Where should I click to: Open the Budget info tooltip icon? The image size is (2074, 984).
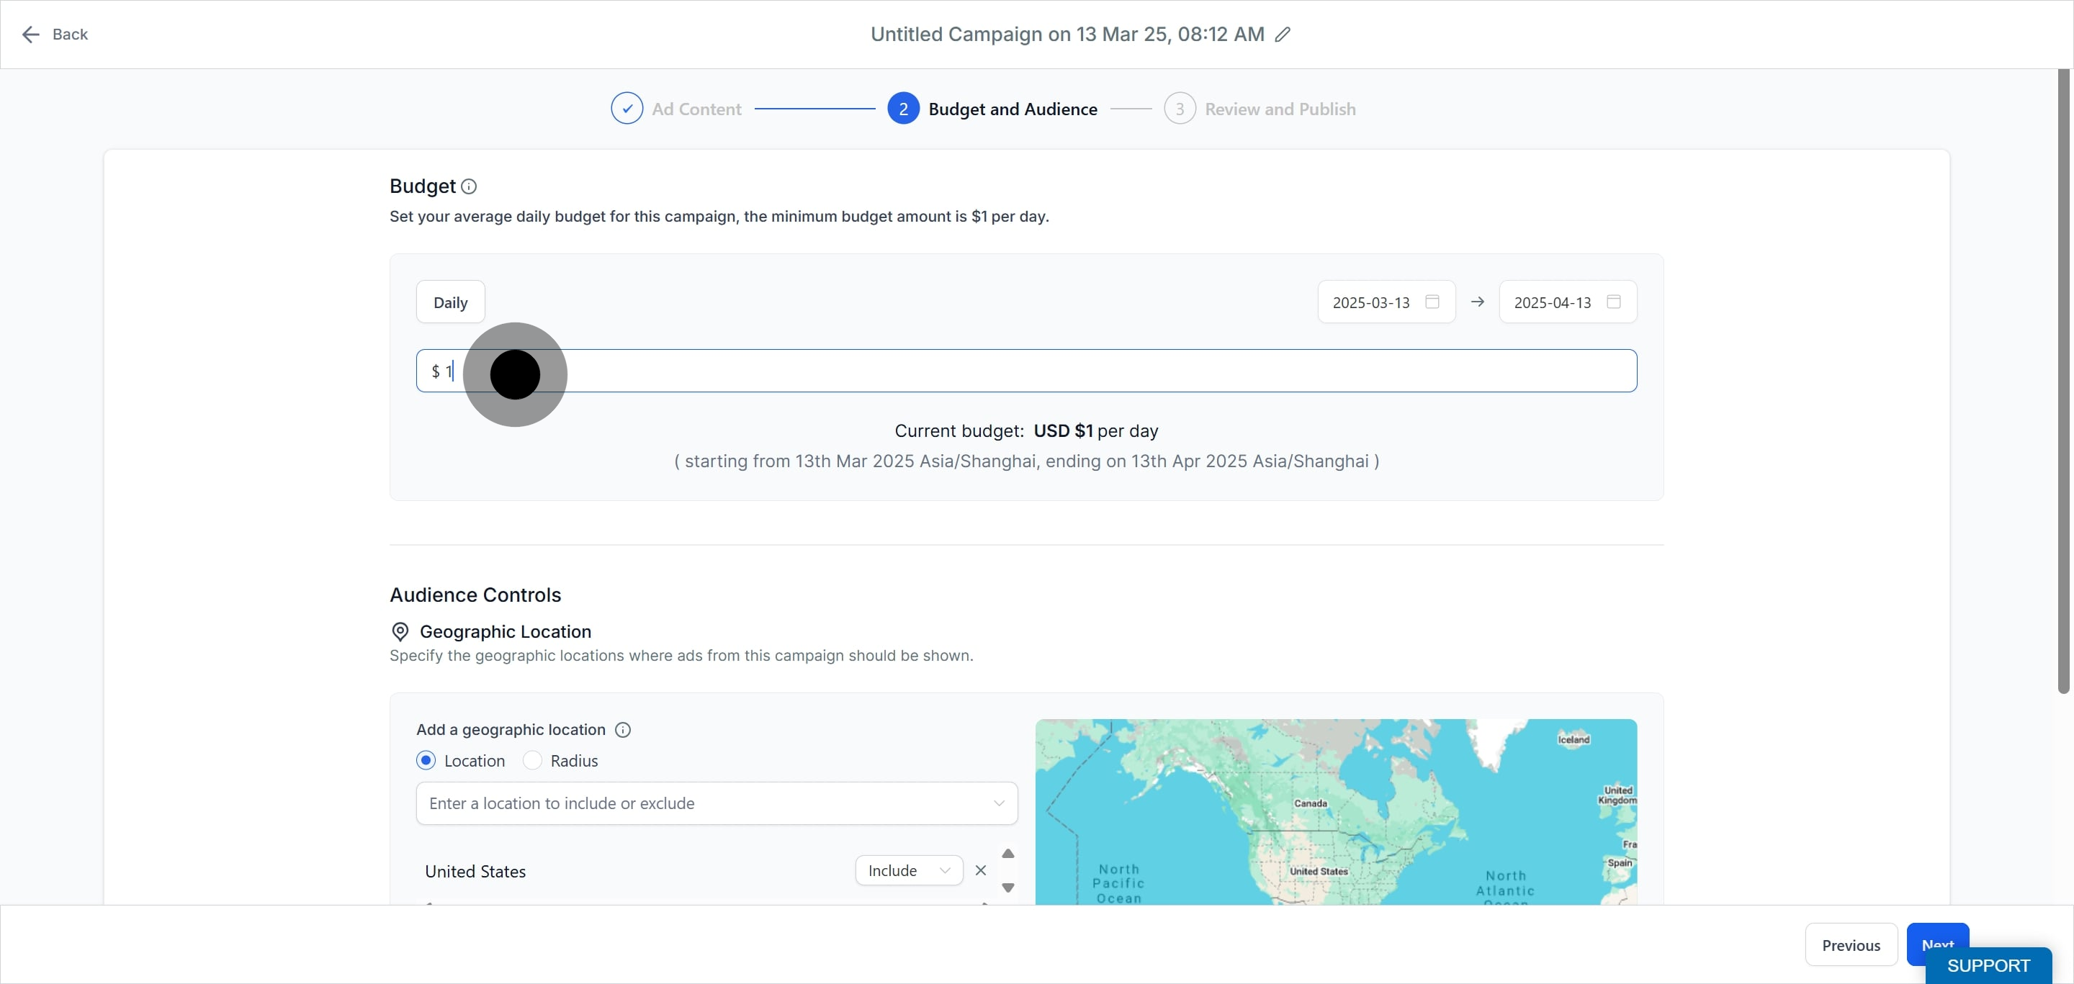pos(469,186)
